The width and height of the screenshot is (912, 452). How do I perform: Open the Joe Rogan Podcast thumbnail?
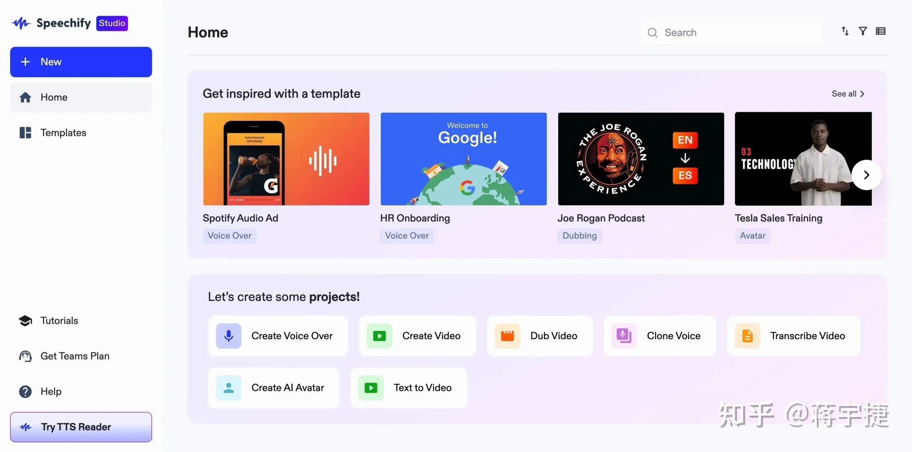640,159
